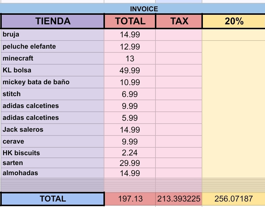This screenshot has width=265, height=207.
Task: Select the mickey bata de baño cell
Action: pyautogui.click(x=53, y=82)
